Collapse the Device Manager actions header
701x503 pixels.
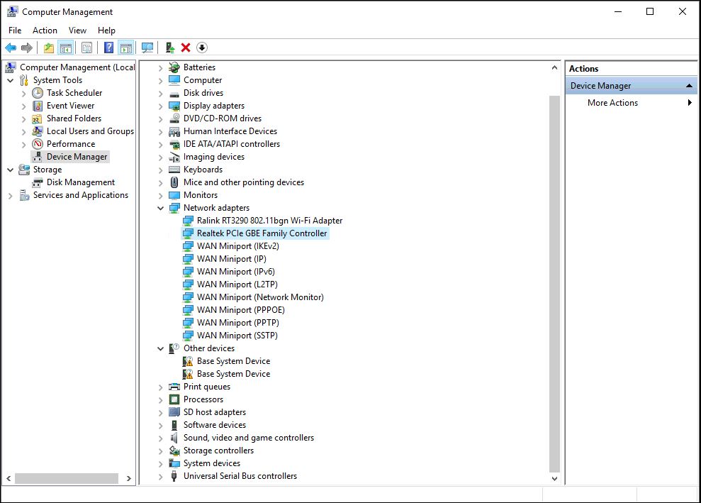(689, 86)
